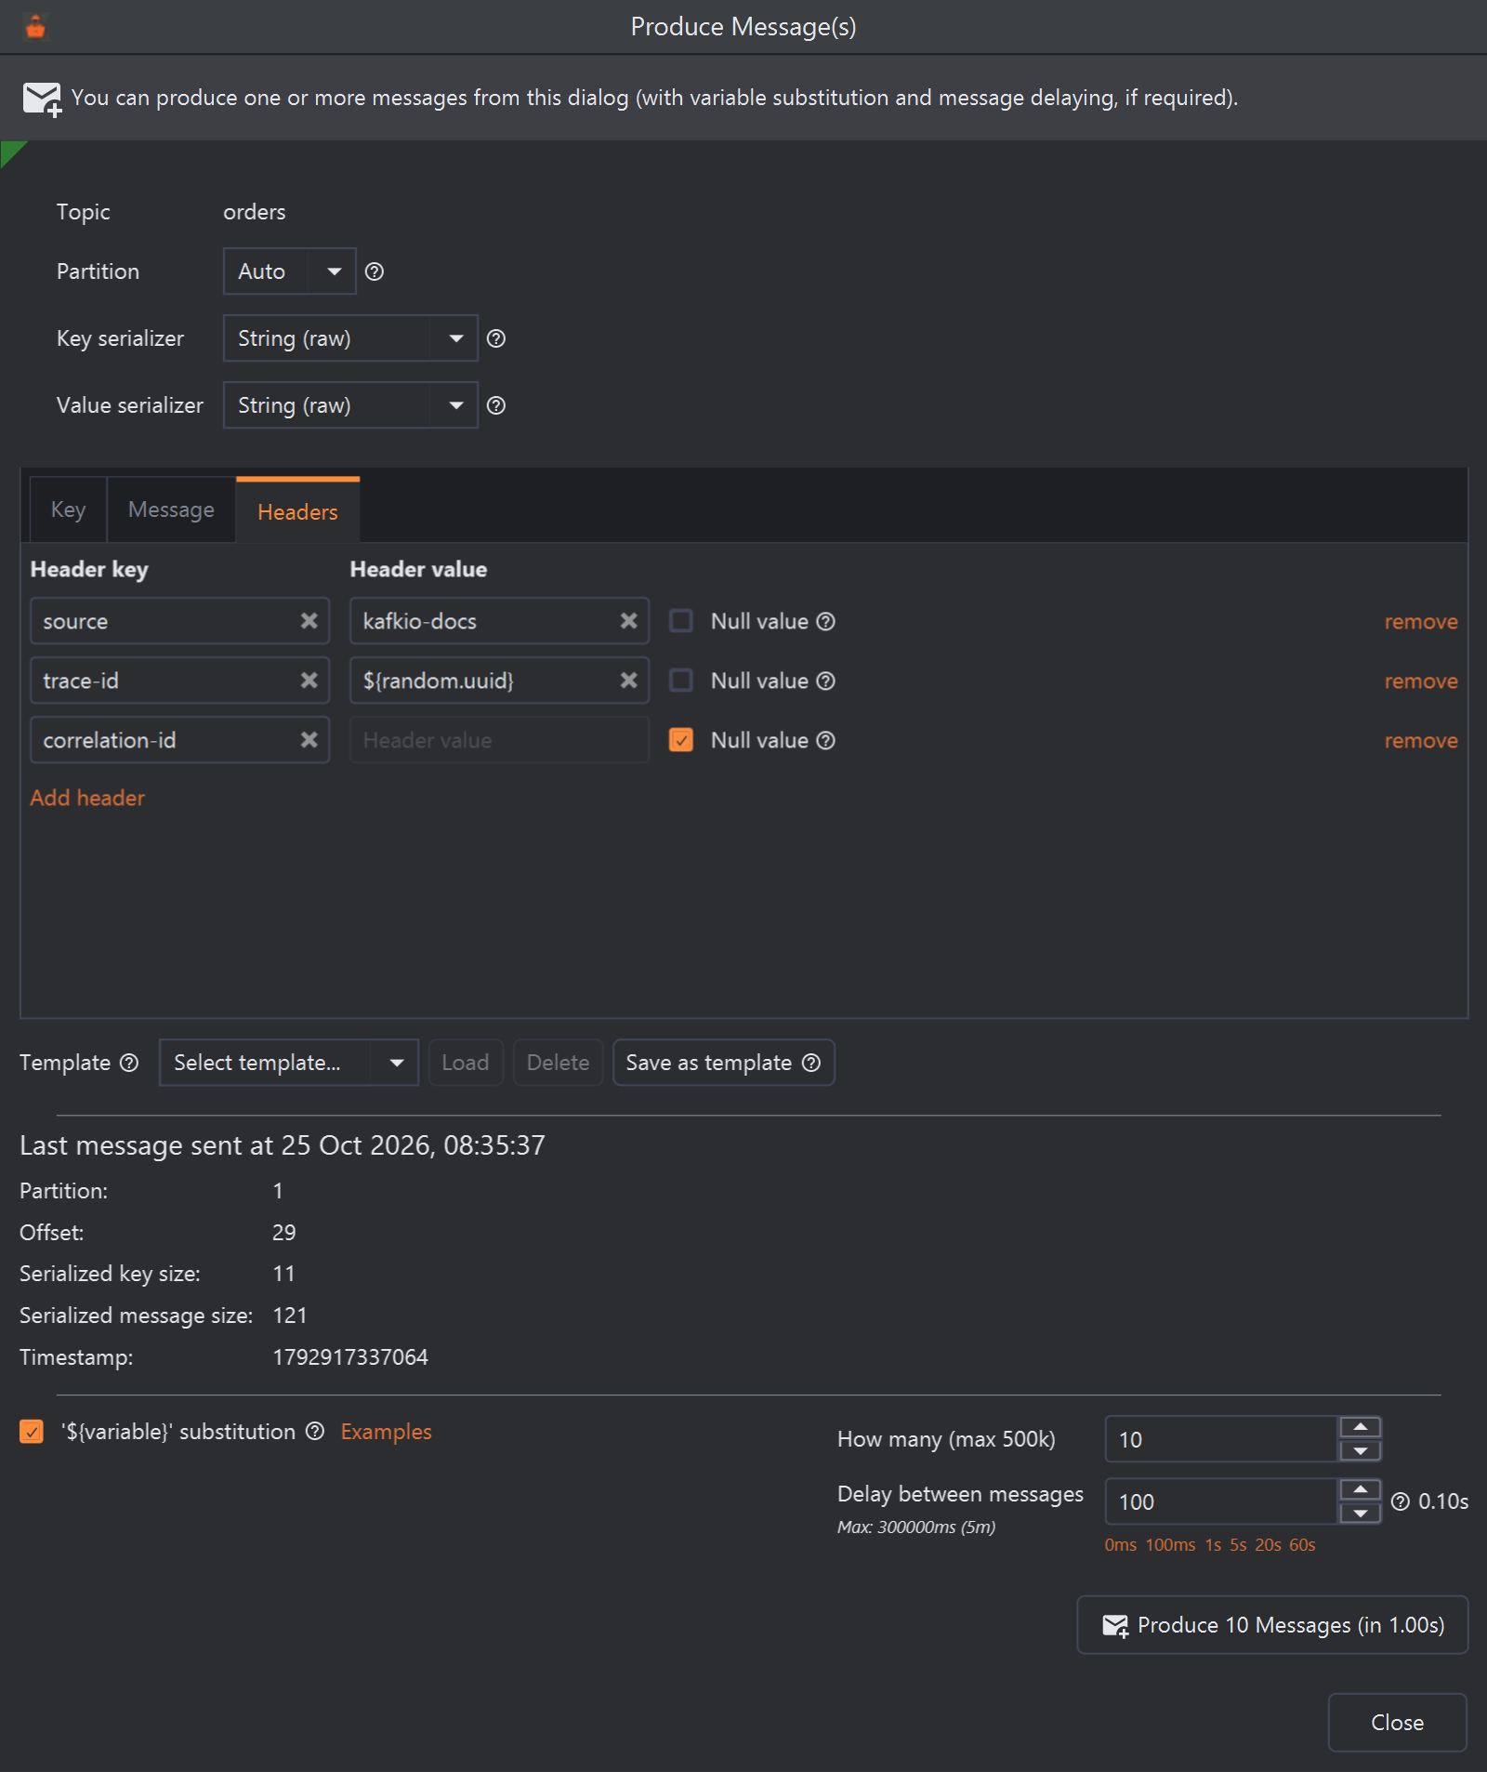Decrease the How many message count

click(x=1361, y=1451)
